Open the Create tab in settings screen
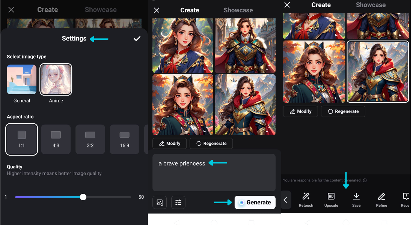 [47, 10]
